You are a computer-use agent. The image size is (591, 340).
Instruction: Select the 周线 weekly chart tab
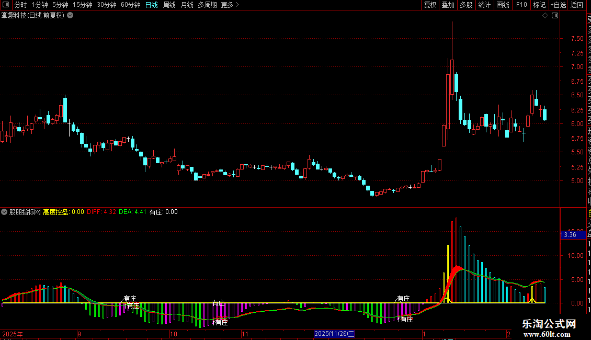169,5
